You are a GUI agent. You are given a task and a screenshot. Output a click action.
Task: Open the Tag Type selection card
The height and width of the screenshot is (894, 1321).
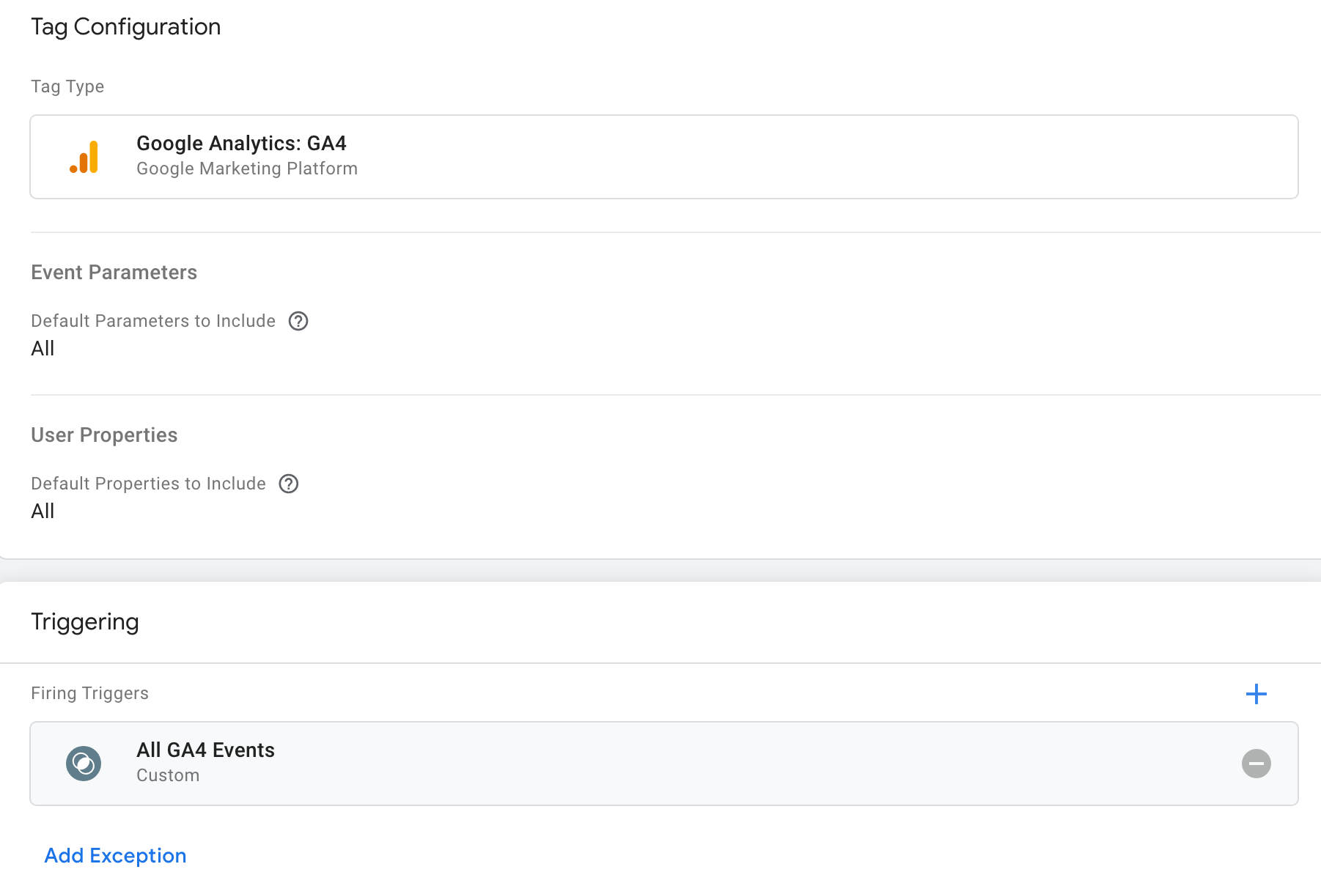point(660,156)
